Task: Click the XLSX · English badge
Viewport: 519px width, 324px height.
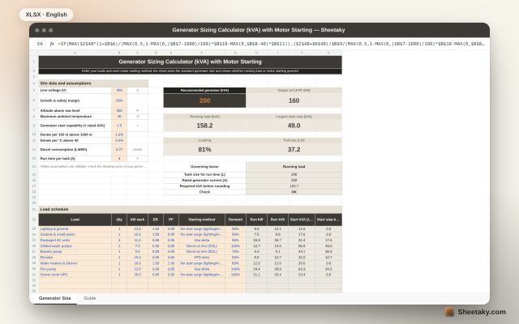Action: tap(46, 15)
